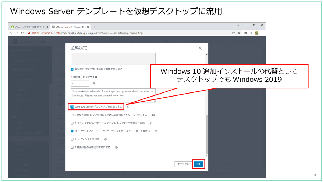Click info icon next to ドメイン リストを送信
The image size is (323, 182).
point(106,139)
